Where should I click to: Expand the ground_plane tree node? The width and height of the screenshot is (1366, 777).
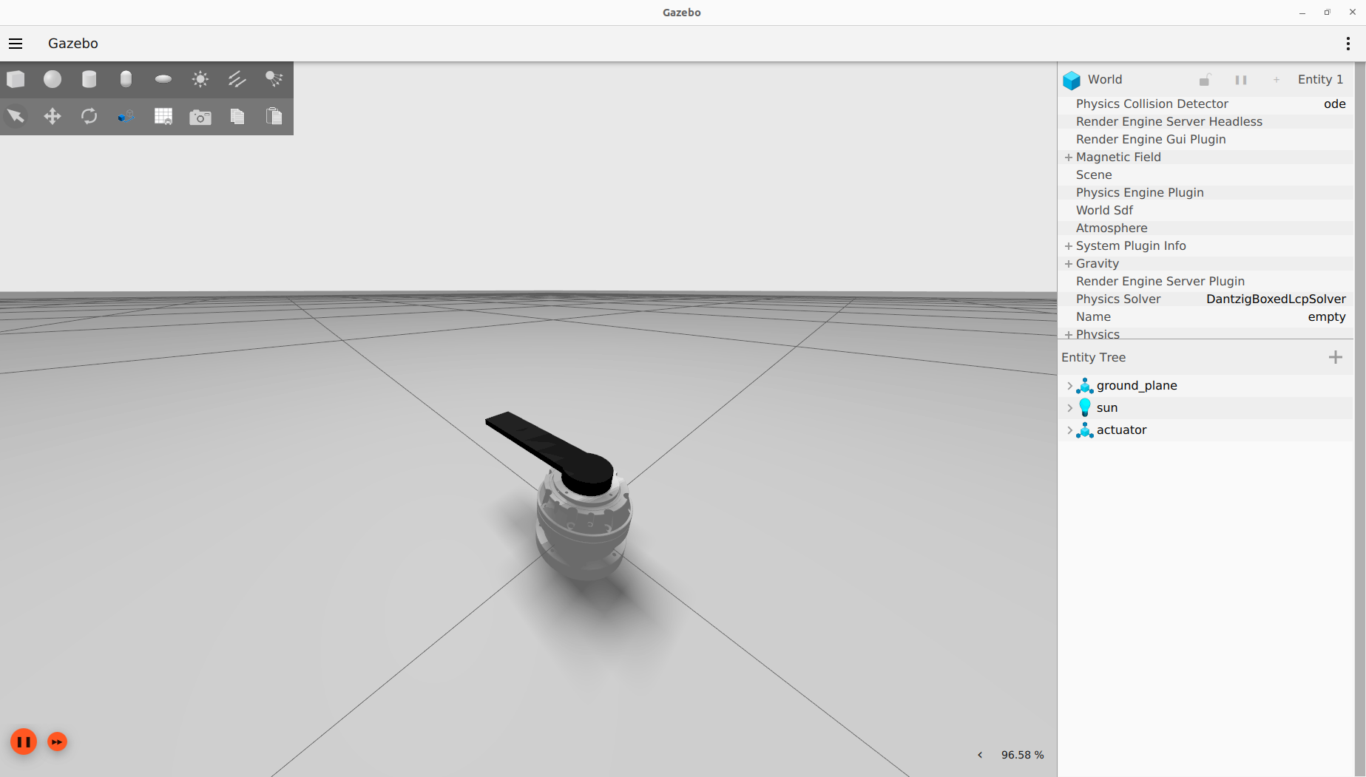pos(1070,385)
